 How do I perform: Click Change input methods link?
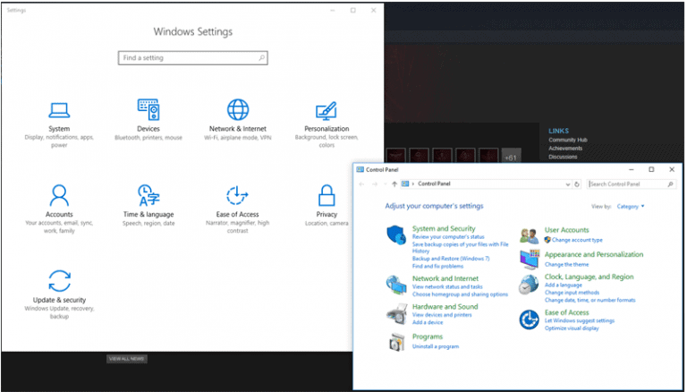(572, 293)
